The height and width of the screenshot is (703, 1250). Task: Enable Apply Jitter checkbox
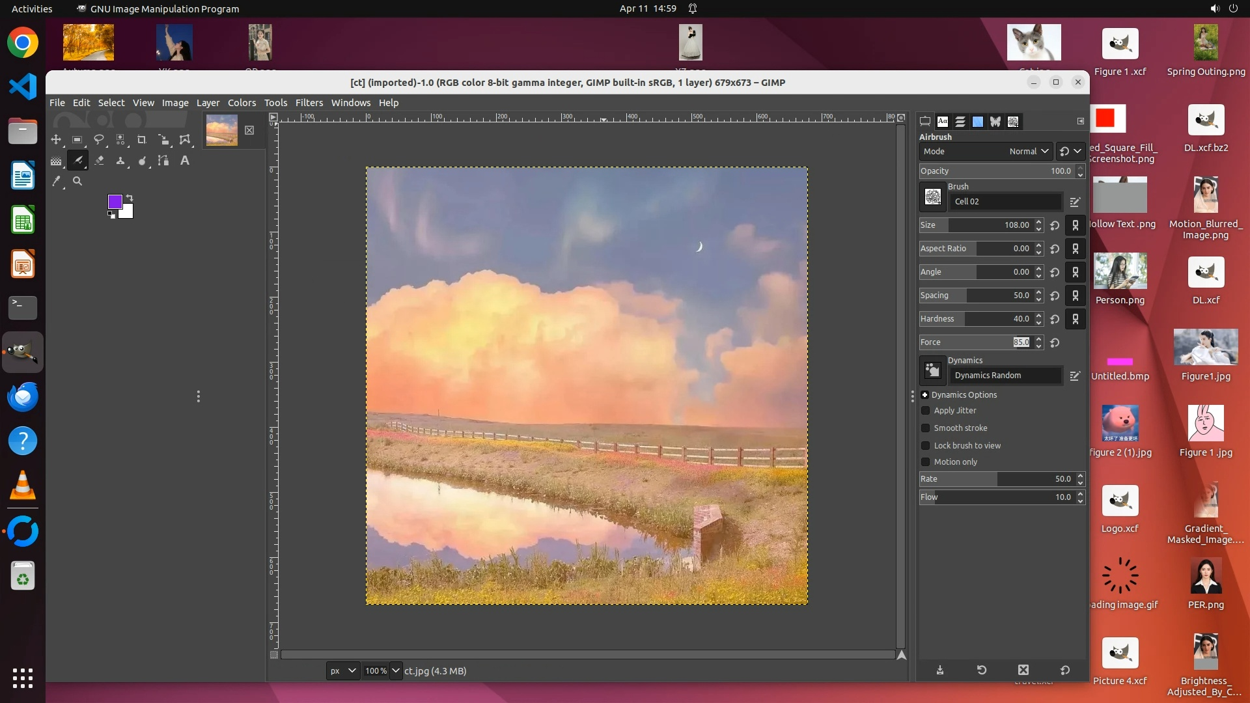(x=925, y=411)
